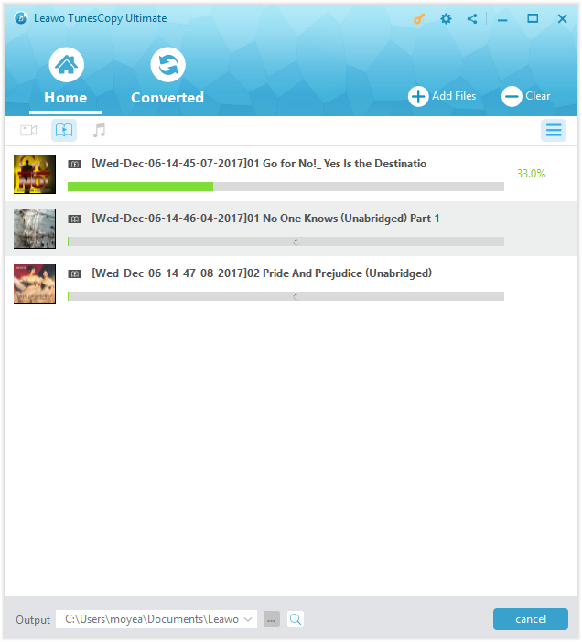This screenshot has height=642, width=582.
Task: Click the No One Knows progress bar
Action: (x=286, y=241)
